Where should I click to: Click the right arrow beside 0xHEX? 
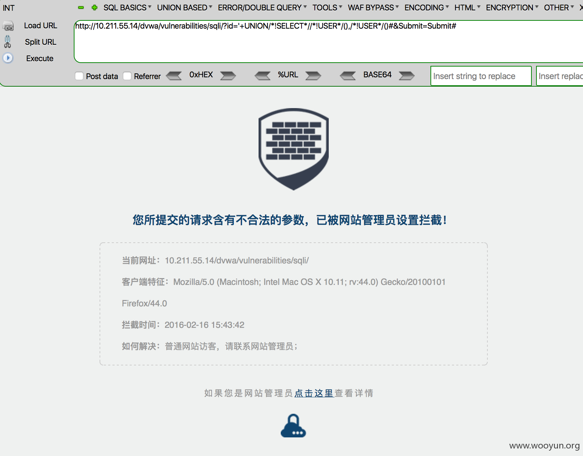click(228, 76)
